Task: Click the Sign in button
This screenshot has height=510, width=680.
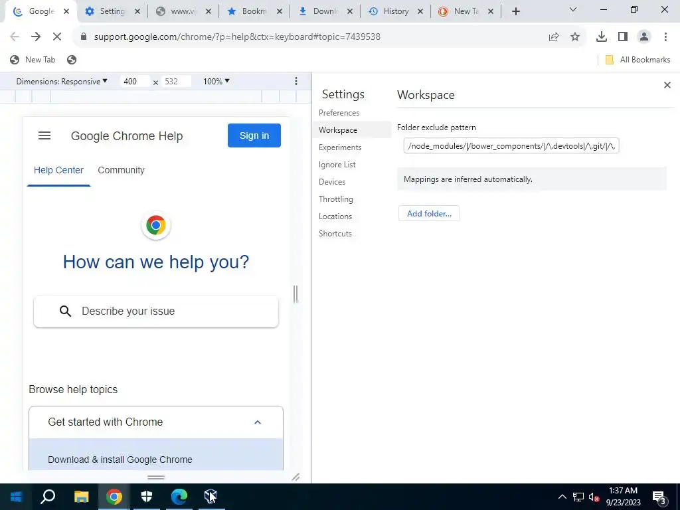Action: [x=254, y=135]
